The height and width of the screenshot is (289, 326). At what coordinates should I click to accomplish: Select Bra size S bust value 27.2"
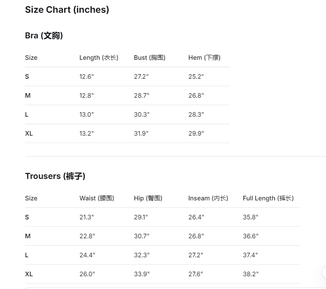(141, 76)
